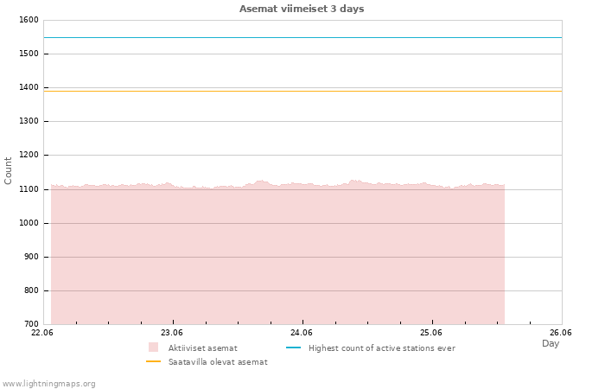Image resolution: width=605 pixels, height=389 pixels.
Task: Click the 22.06 date label on x-axis
Action: tap(42, 332)
